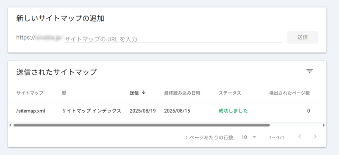Sort by the 送信 column header
339x155 pixels.
tap(134, 93)
